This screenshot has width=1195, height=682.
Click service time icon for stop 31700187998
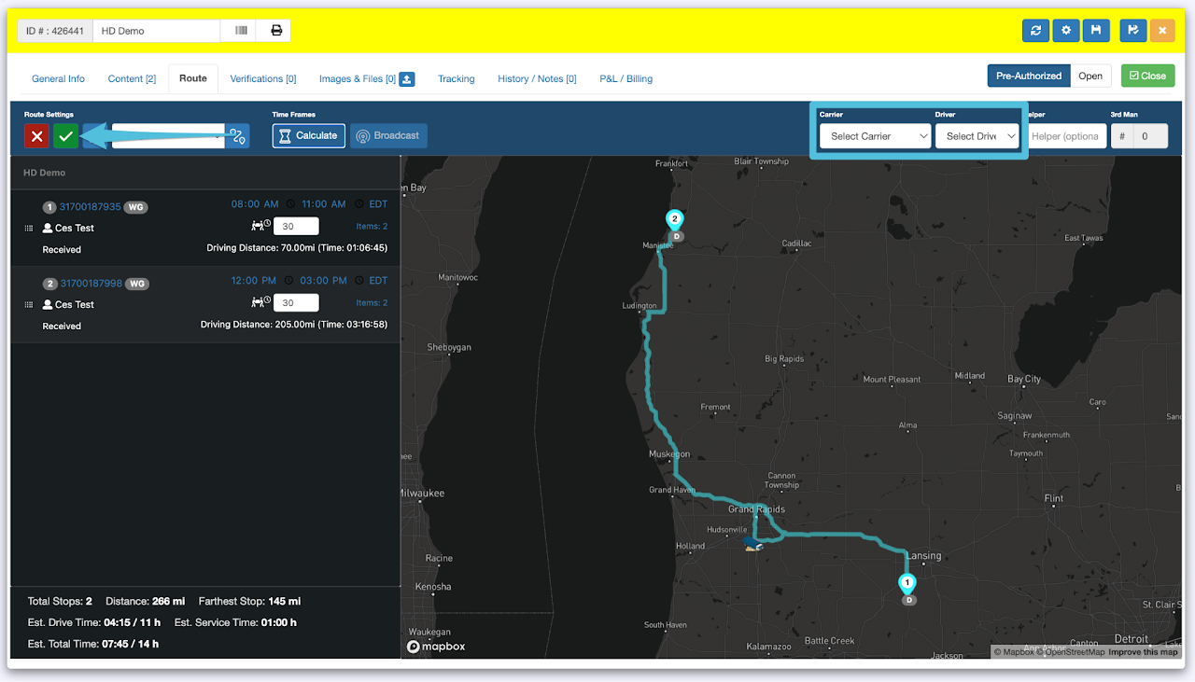click(x=261, y=301)
